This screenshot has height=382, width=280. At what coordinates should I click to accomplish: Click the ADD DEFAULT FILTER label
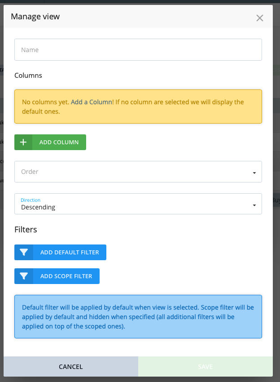[x=70, y=253]
